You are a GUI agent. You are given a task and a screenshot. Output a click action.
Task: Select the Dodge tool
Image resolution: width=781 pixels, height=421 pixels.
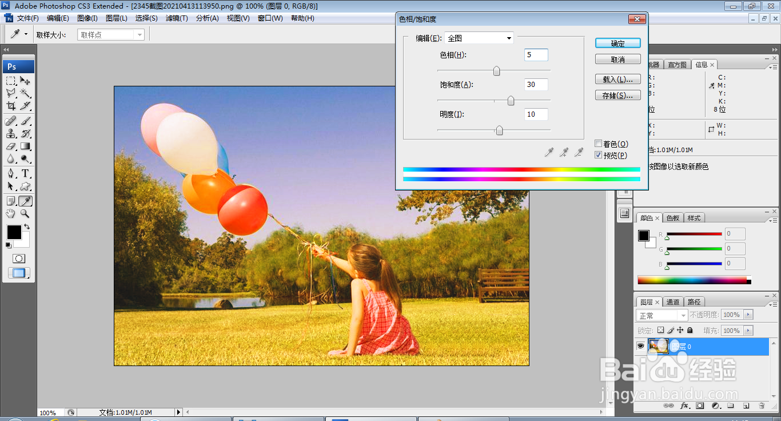[25, 158]
